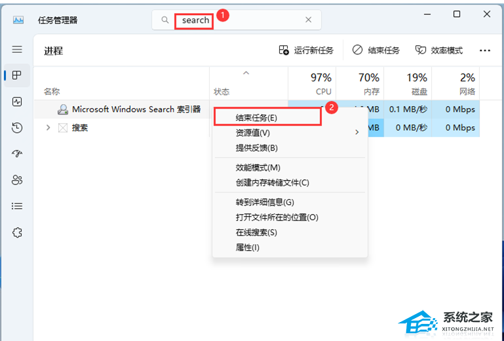Clear the search box with X
This screenshot has width=504, height=341.
click(308, 20)
